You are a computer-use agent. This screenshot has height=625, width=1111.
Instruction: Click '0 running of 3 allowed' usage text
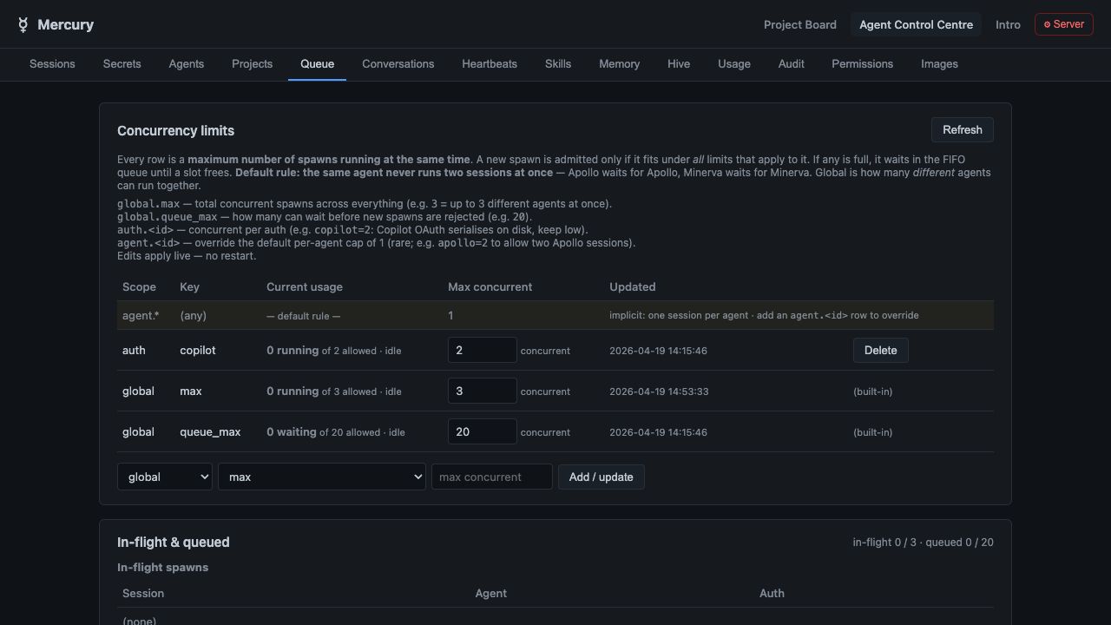(x=334, y=391)
